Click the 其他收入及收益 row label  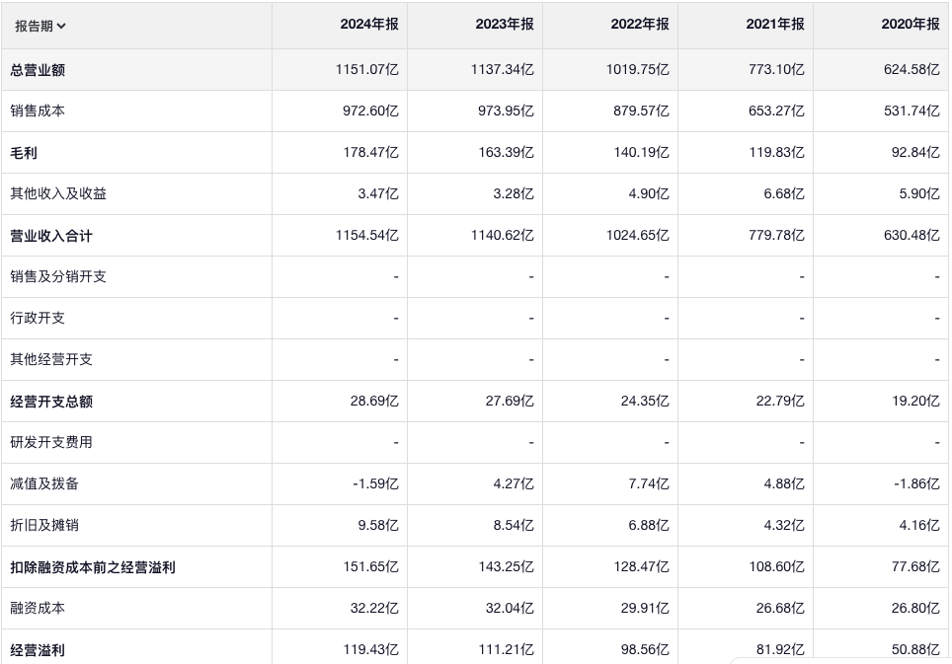58,194
